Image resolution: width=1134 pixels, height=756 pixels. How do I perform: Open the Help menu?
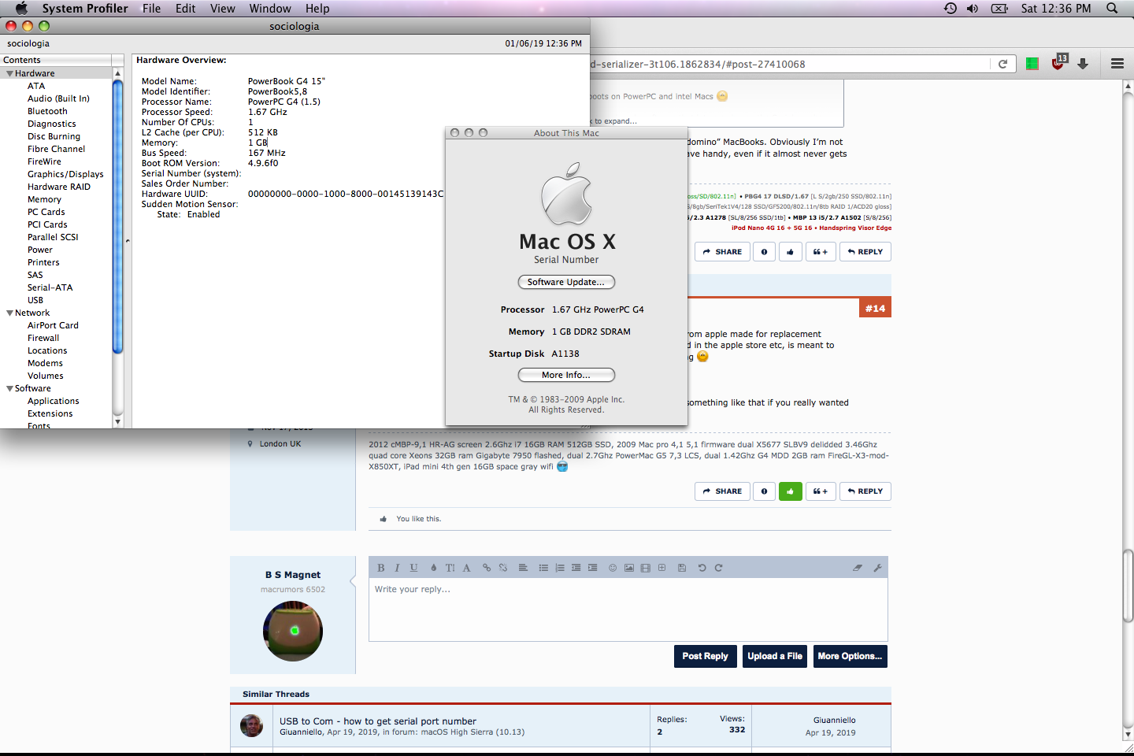[x=317, y=9]
